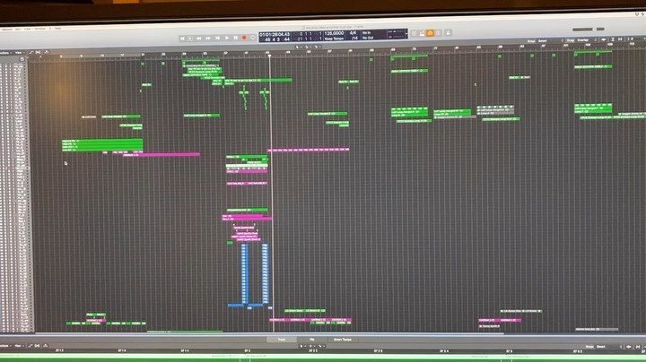Click the red Record button
The width and height of the screenshot is (646, 362).
(x=244, y=38)
